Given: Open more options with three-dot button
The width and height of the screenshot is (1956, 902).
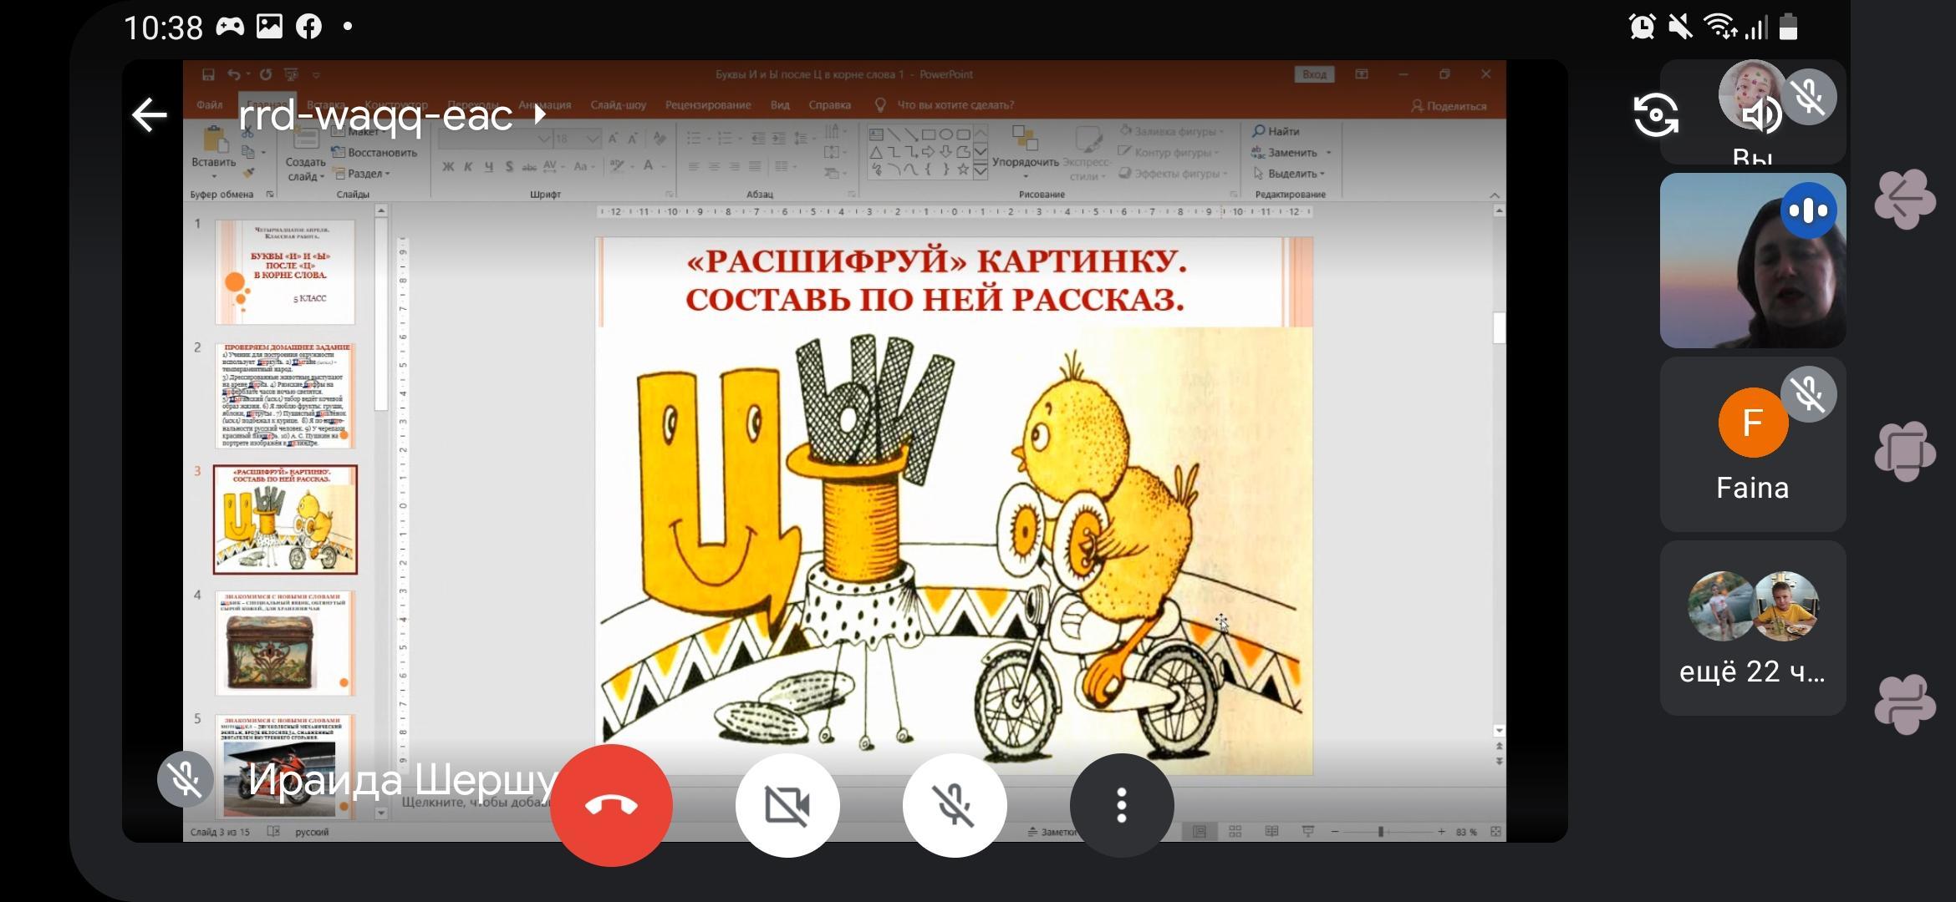Looking at the screenshot, I should 1122,805.
